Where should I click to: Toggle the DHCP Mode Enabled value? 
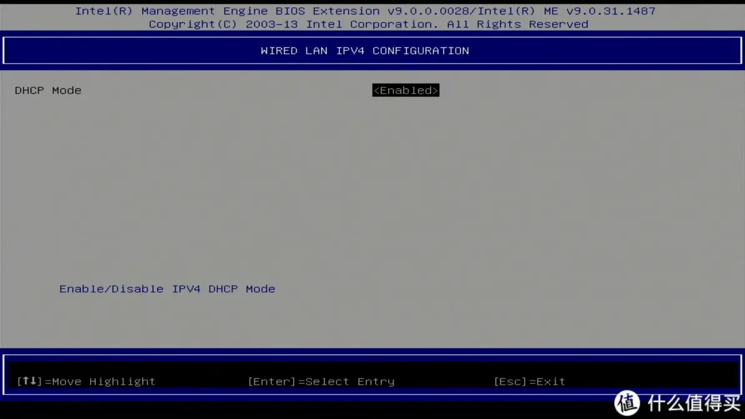tap(406, 91)
